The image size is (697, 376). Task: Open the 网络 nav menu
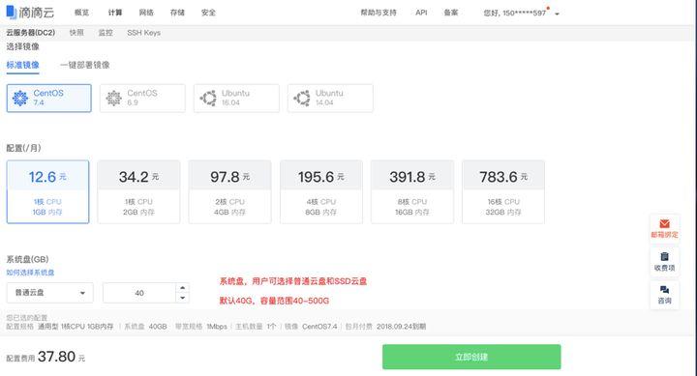[x=146, y=13]
